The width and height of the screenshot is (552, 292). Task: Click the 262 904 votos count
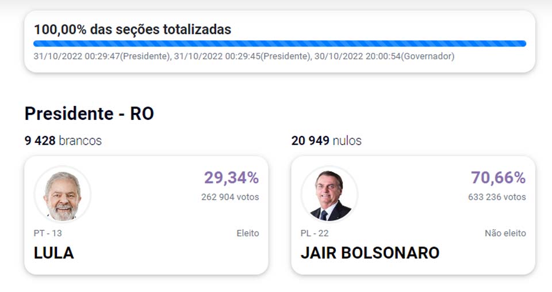pyautogui.click(x=230, y=197)
